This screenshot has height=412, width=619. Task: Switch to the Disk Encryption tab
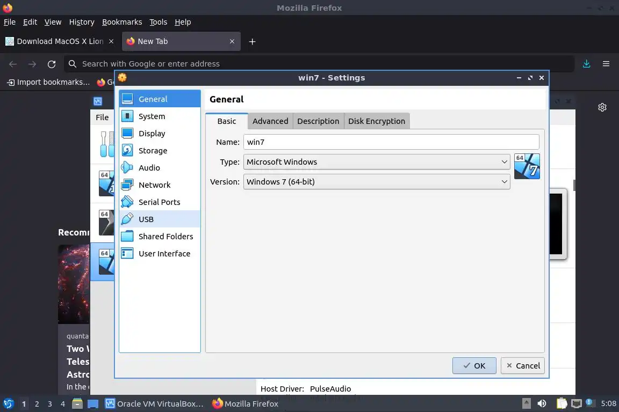click(x=377, y=121)
